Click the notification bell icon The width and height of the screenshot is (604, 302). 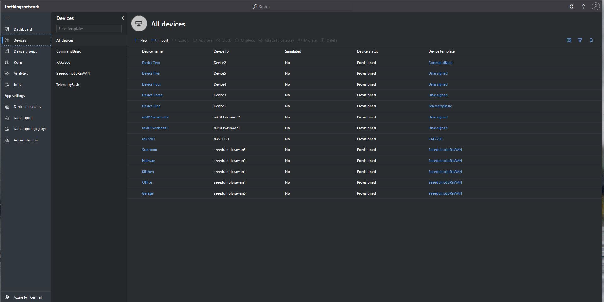591,40
